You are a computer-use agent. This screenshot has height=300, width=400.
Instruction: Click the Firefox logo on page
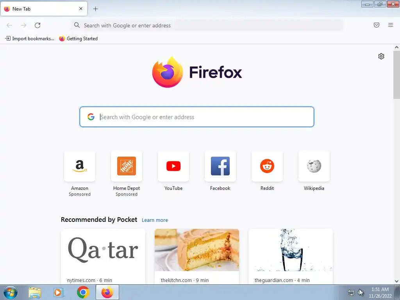click(197, 72)
